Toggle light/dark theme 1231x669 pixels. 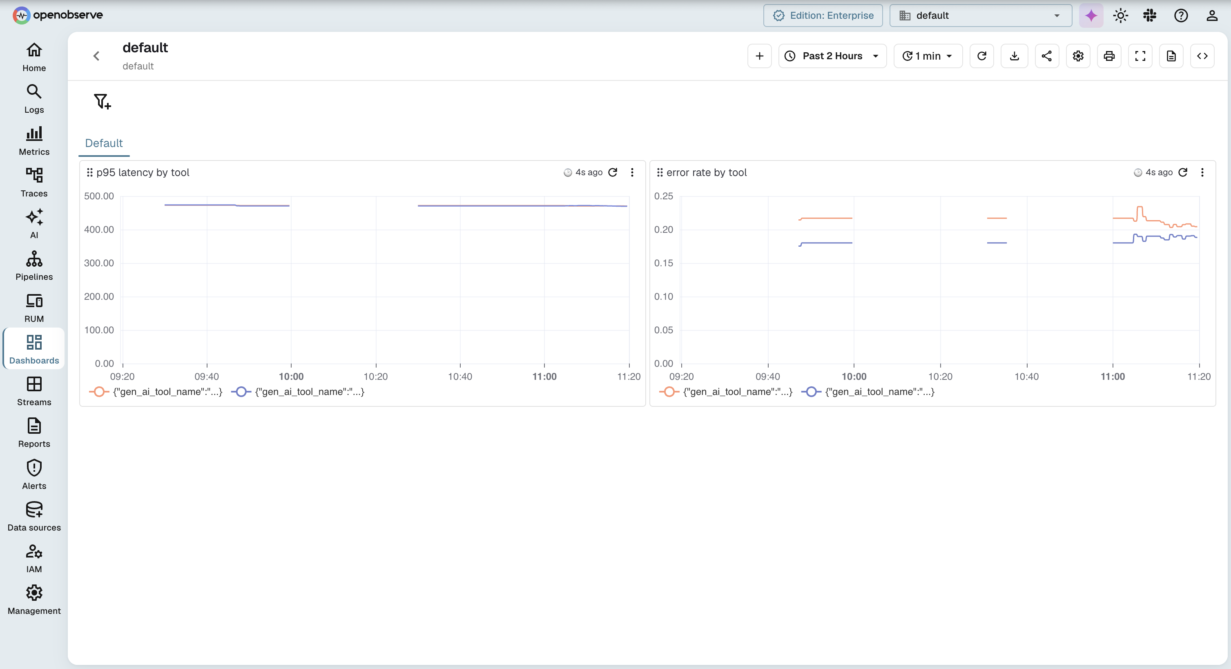click(1120, 15)
